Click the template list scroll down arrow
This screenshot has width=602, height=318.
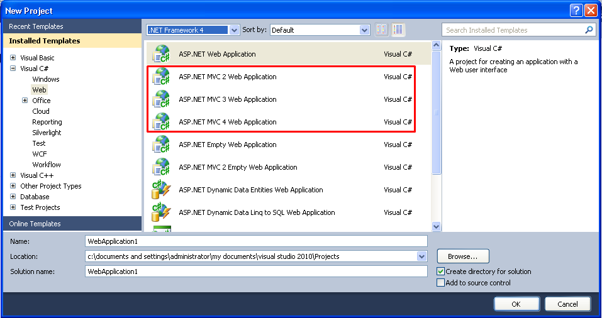pos(436,226)
